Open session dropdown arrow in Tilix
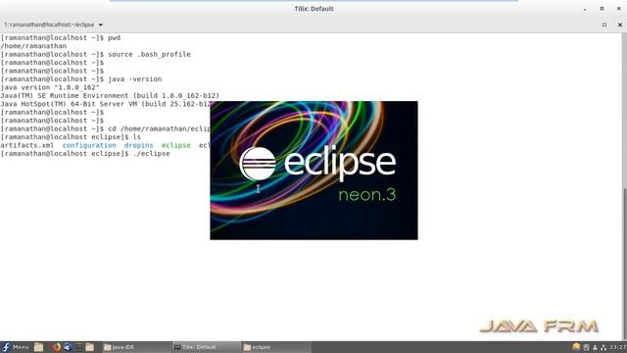The width and height of the screenshot is (627, 353). click(101, 25)
